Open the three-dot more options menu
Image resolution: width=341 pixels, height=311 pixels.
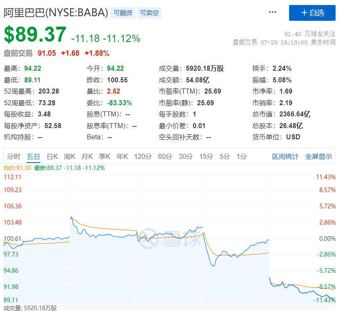pyautogui.click(x=273, y=12)
